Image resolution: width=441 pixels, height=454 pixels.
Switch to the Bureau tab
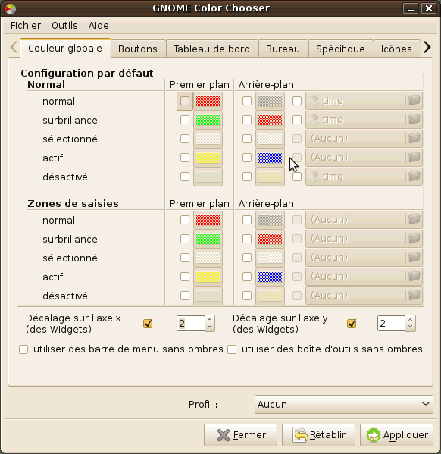click(283, 49)
